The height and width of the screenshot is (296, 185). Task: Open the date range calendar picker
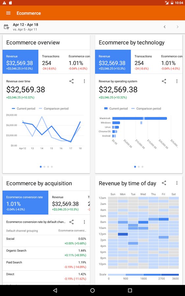7,27
